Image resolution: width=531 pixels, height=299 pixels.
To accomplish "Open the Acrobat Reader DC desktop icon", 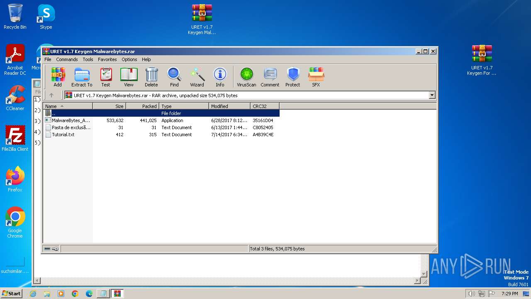I will [x=15, y=60].
